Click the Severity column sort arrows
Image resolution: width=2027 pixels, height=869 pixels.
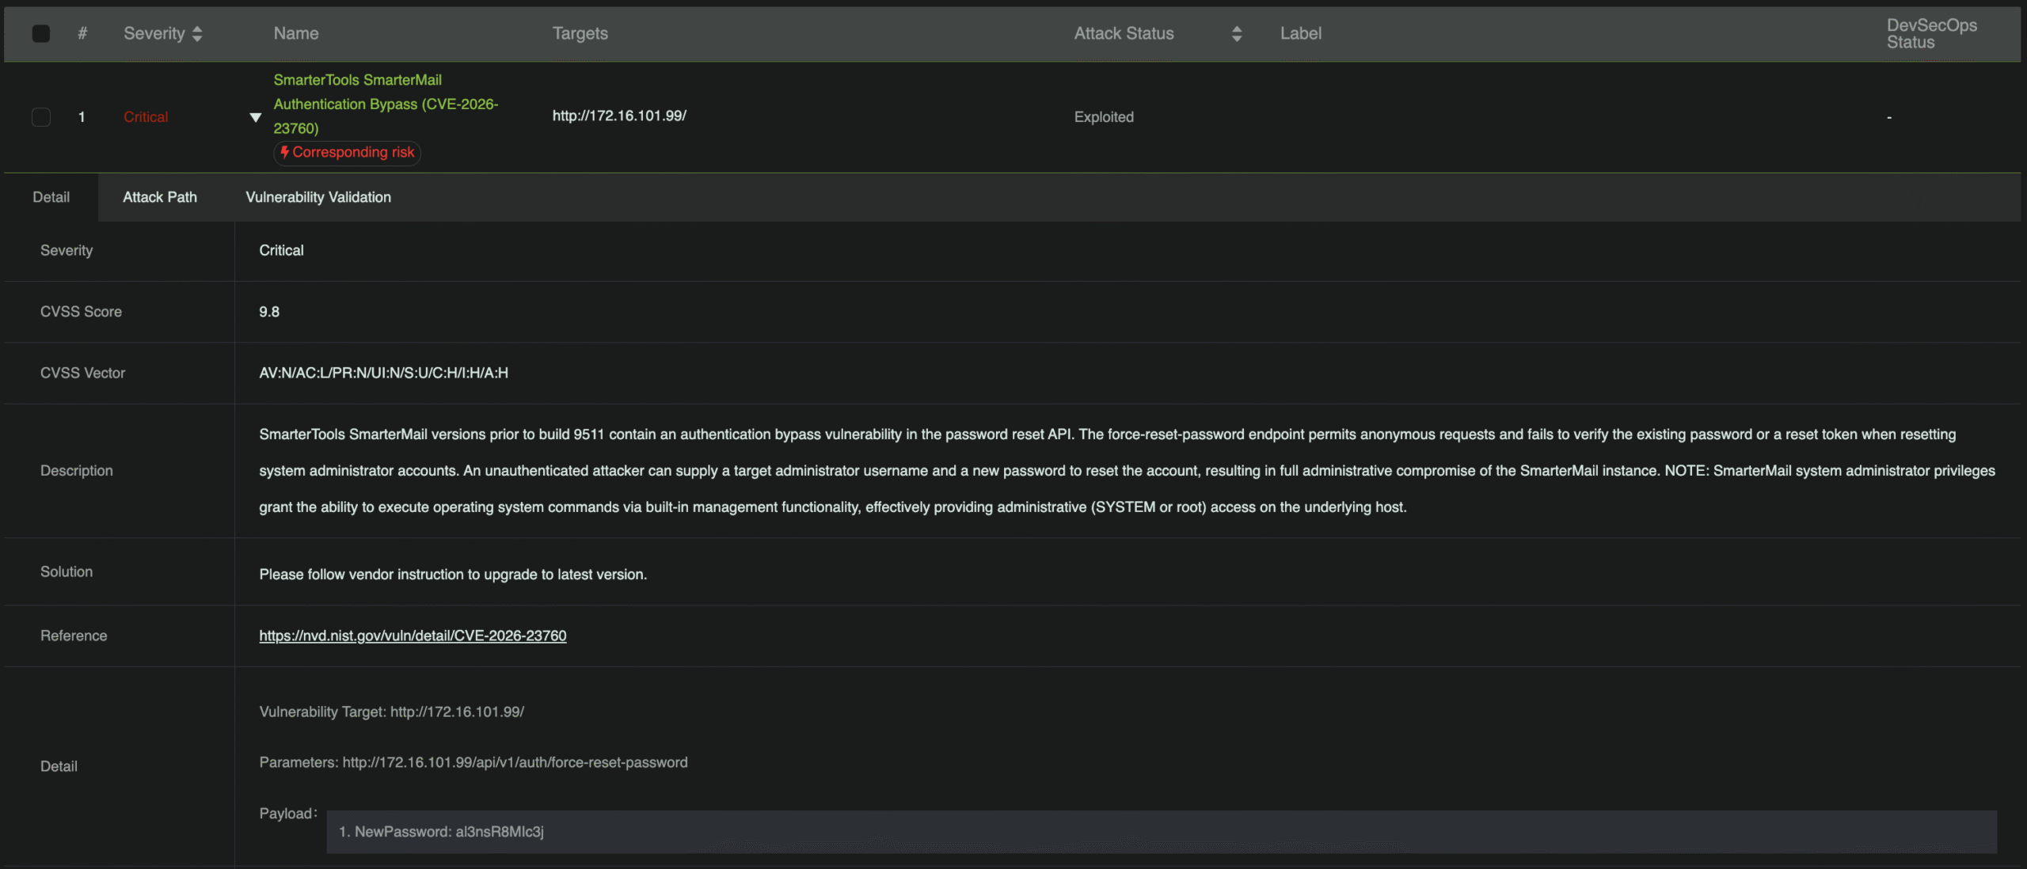tap(197, 33)
